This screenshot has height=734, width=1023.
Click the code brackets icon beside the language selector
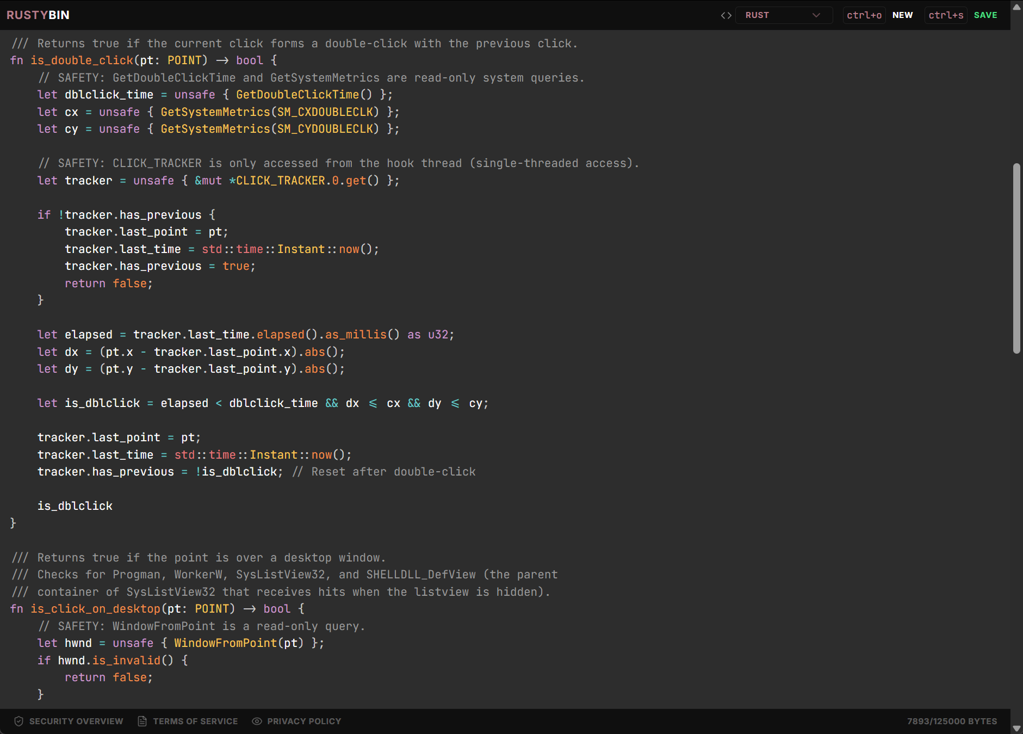[x=726, y=15]
